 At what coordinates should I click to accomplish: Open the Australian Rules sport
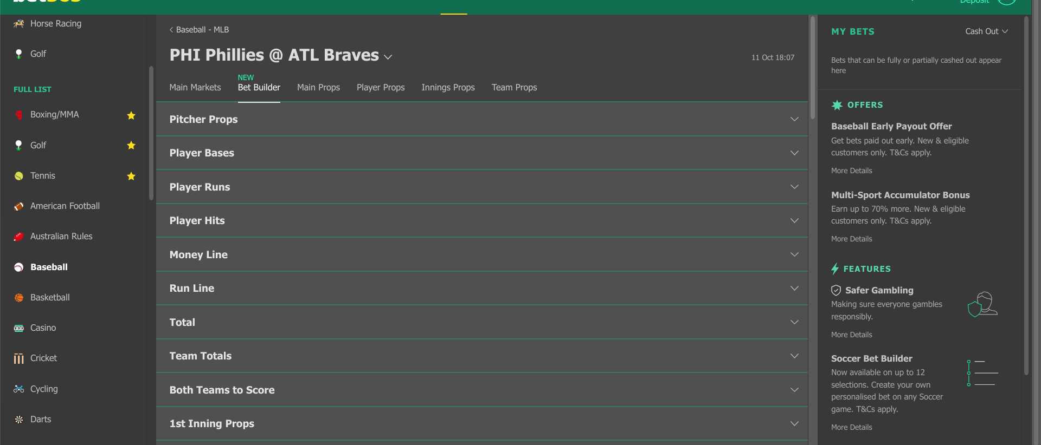[61, 236]
